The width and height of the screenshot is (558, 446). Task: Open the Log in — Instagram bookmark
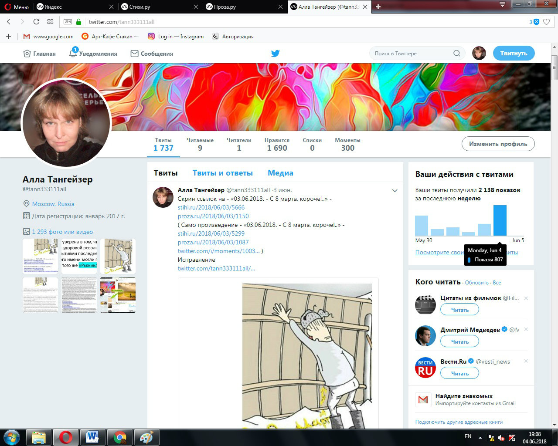coord(176,37)
